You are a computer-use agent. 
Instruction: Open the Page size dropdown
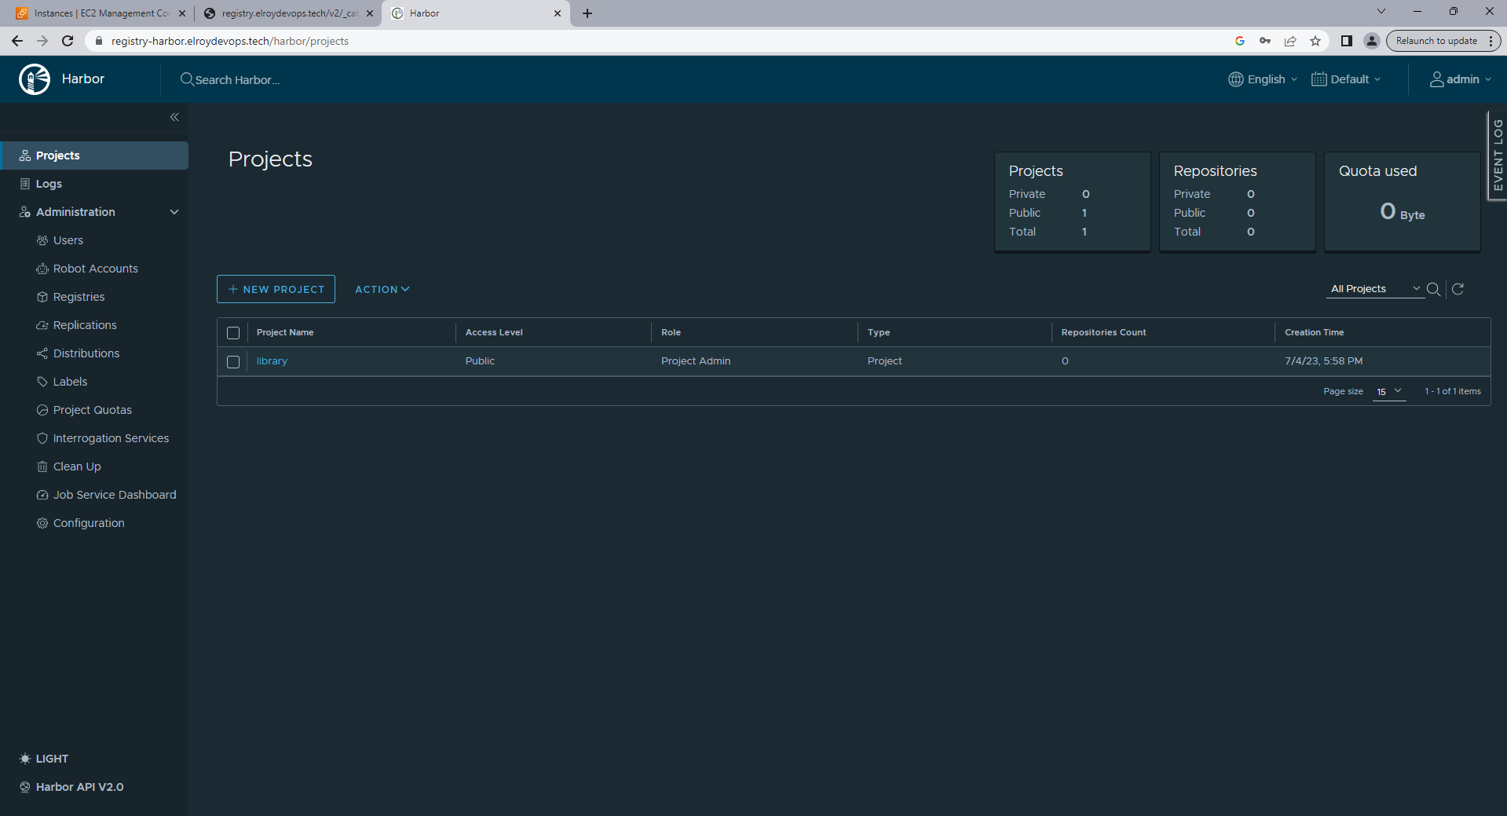click(x=1388, y=391)
